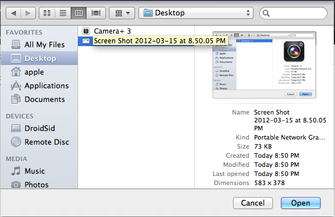This screenshot has width=335, height=217.
Task: Click the magnifying glass search icon
Action: tap(266, 13)
